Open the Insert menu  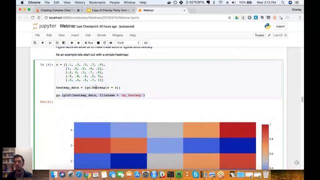pos(75,35)
